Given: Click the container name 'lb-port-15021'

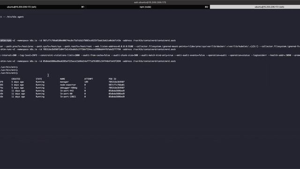Looking at the screenshot, I should tap(68, 97).
